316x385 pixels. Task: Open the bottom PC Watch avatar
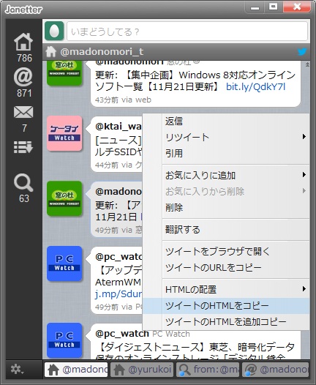(x=64, y=340)
